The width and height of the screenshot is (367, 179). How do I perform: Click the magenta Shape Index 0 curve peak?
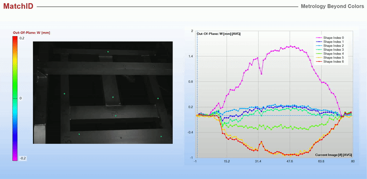tap(290, 46)
